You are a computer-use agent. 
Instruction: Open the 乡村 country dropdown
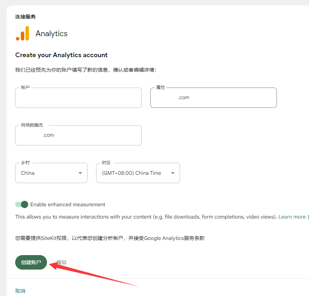(x=51, y=173)
